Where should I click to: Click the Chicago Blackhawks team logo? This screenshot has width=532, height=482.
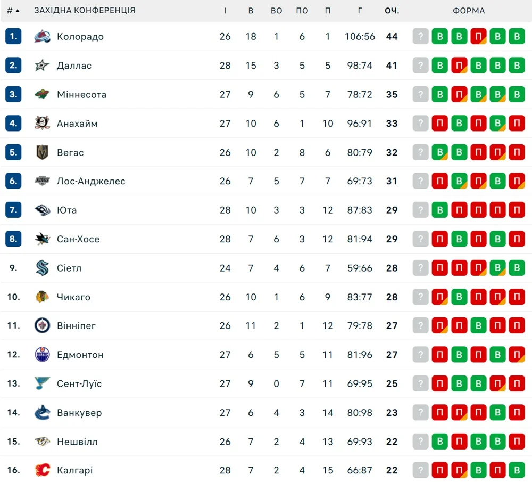[42, 297]
